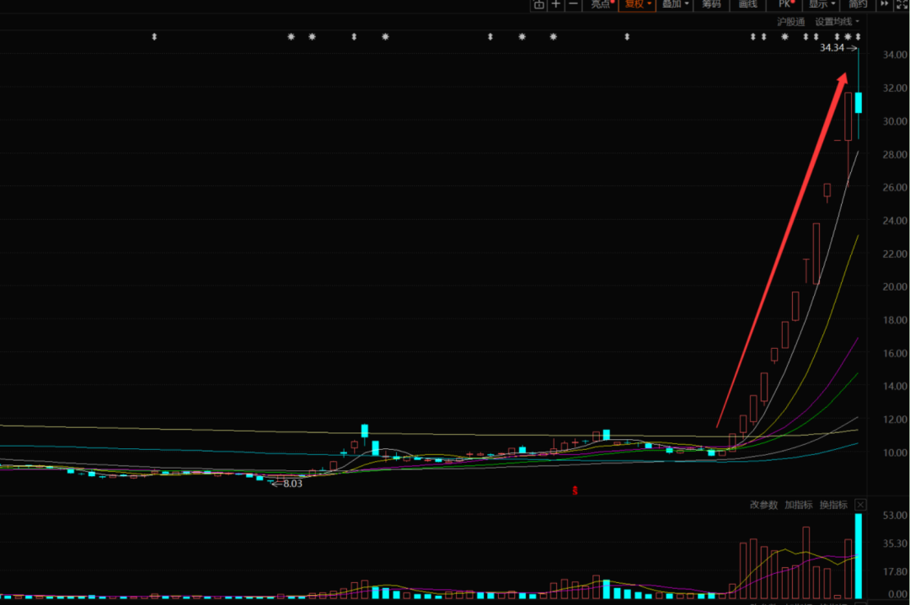Image resolution: width=910 pixels, height=605 pixels.
Task: Expand the 显示 display options dropdown
Action: point(822,5)
